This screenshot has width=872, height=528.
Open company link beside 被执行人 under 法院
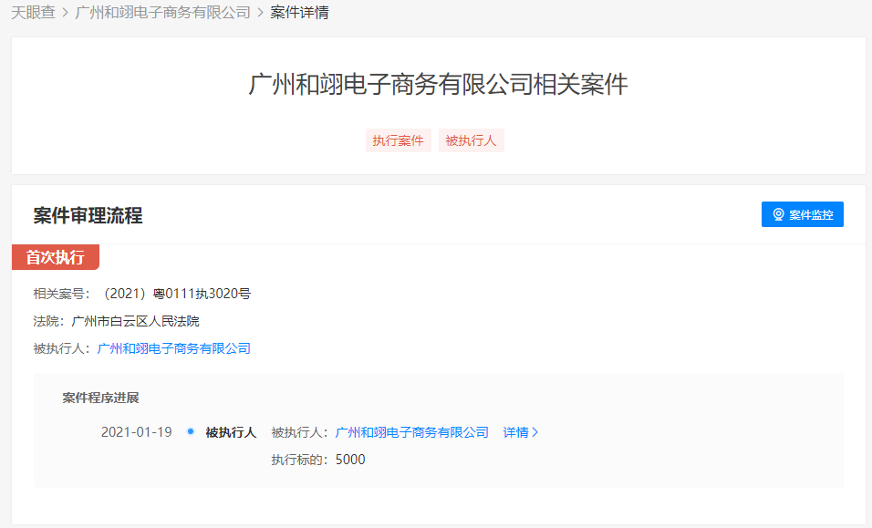click(x=174, y=348)
